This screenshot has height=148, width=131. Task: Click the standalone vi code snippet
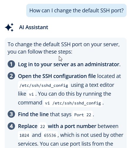(x=31, y=94)
